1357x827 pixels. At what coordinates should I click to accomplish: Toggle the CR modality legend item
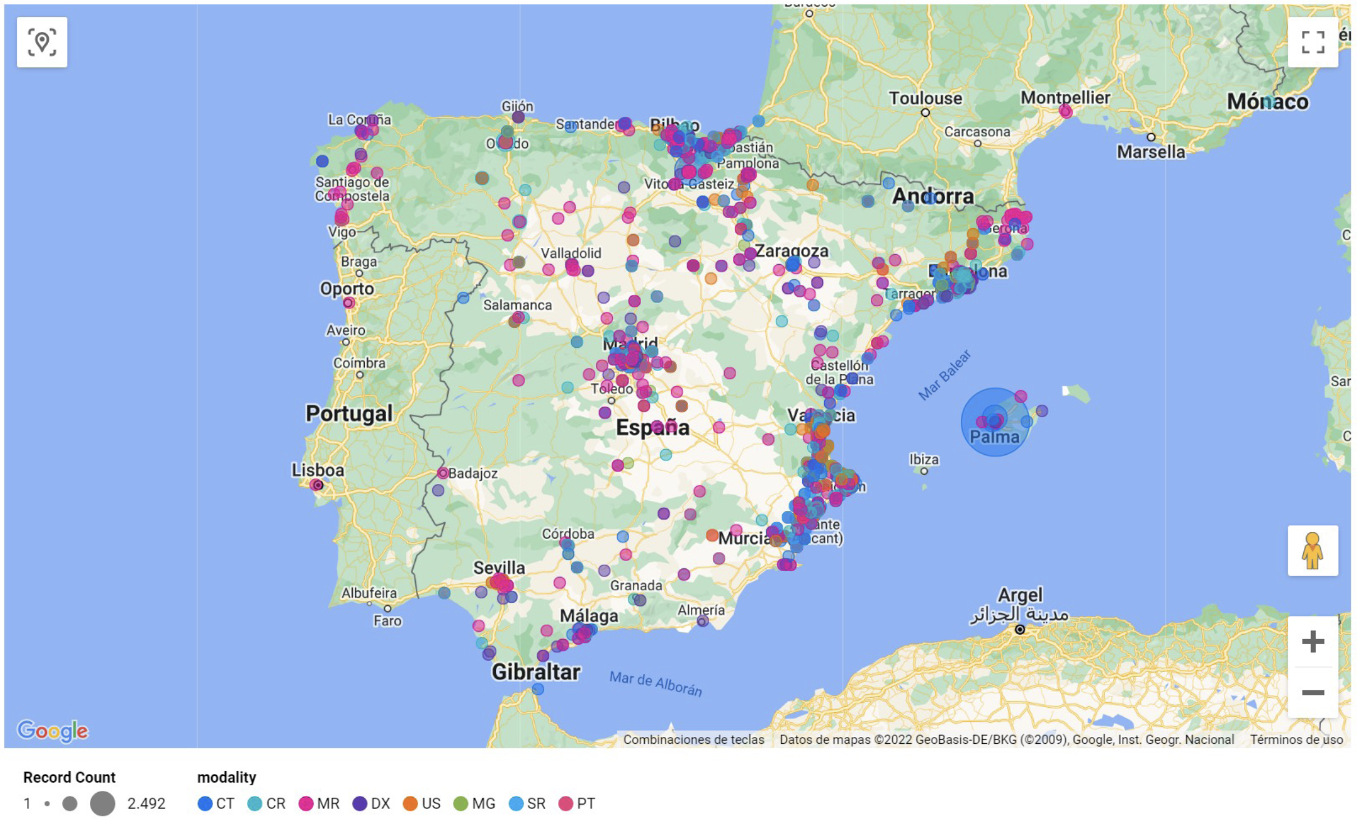266,804
